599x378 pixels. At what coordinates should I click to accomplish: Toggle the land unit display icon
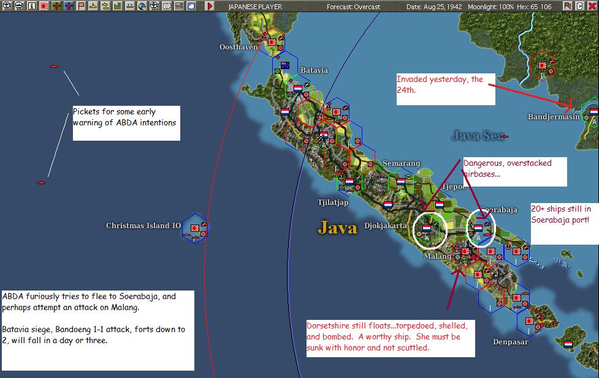pyautogui.click(x=117, y=6)
